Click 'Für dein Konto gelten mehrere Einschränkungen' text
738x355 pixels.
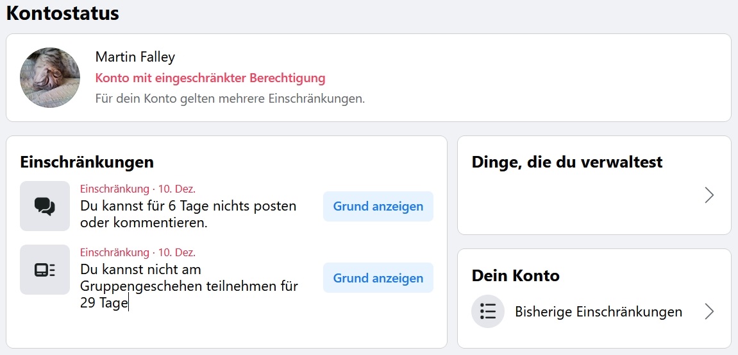click(230, 99)
